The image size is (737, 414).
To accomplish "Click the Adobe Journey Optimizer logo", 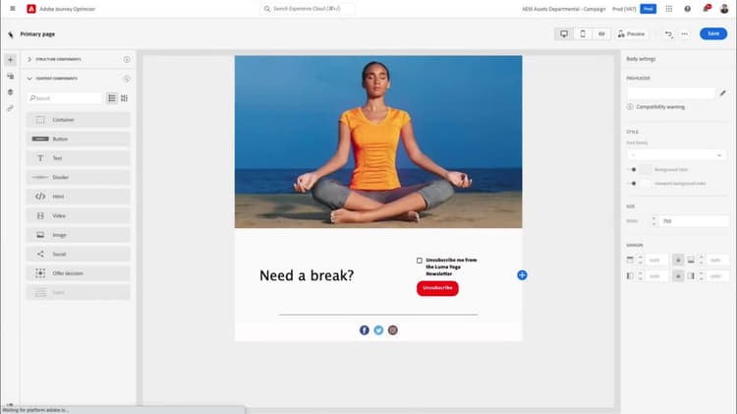I will pos(31,9).
